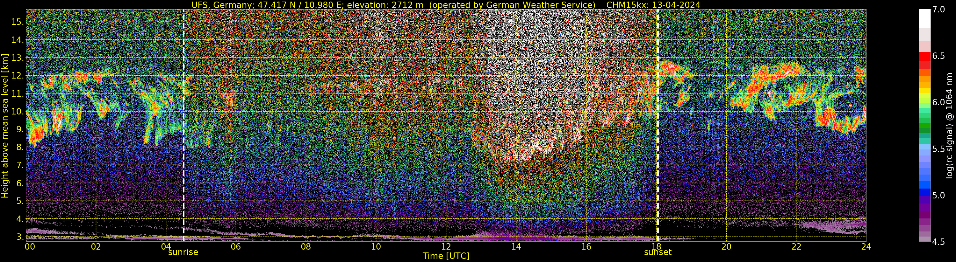Click the x-axis time tick "14"
The width and height of the screenshot is (956, 262).
point(516,246)
